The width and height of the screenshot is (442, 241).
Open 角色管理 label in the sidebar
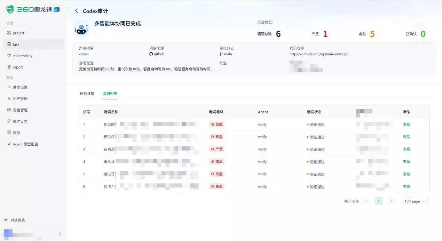click(x=20, y=110)
